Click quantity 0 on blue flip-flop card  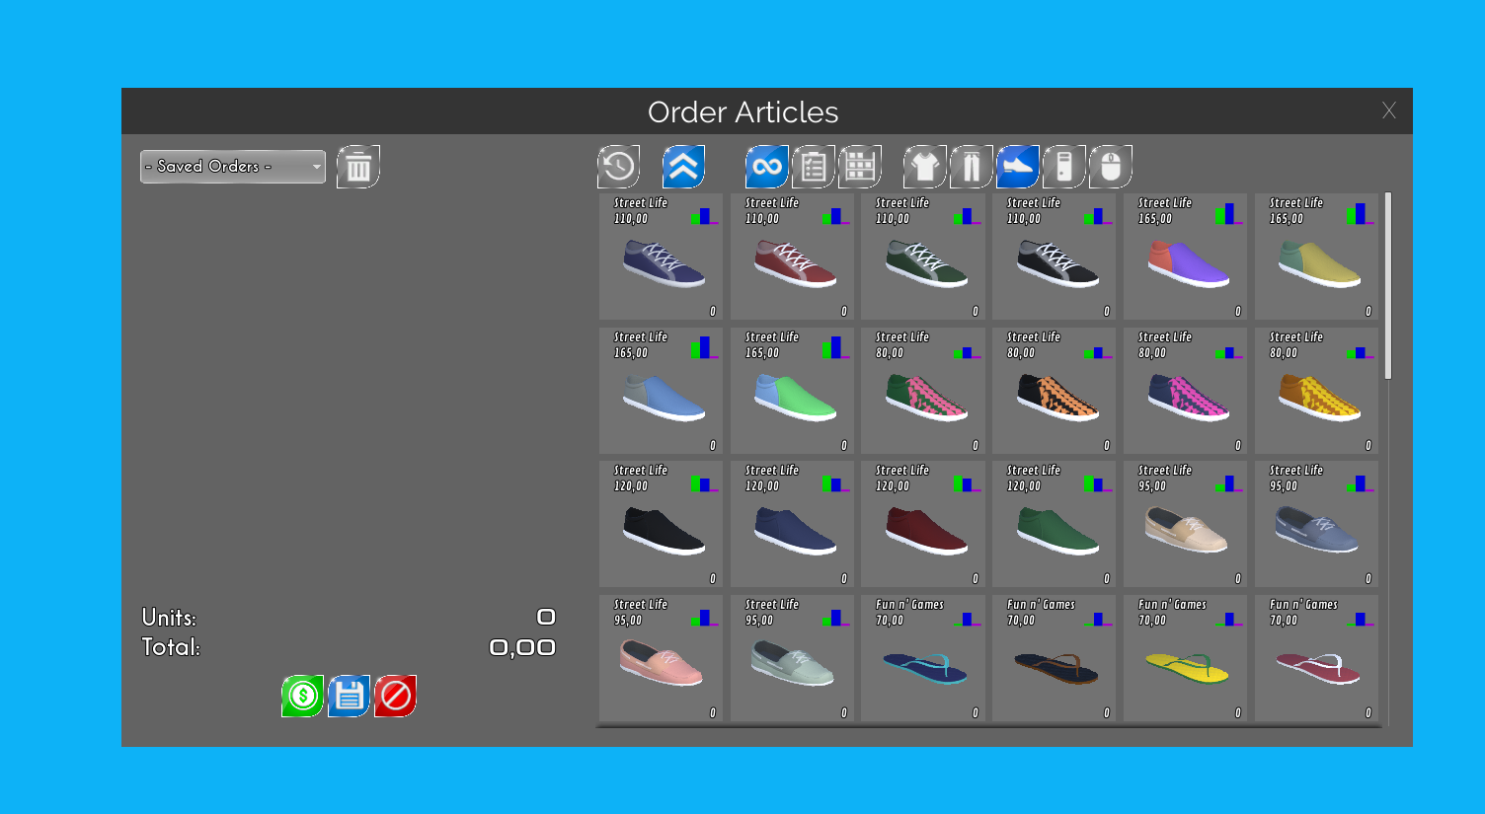point(976,713)
